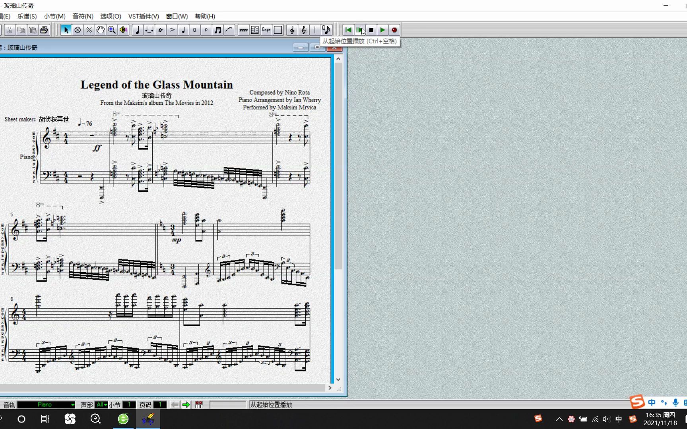Click the percent symbol tool
Screen dimensions: 687x429
(x=89, y=30)
